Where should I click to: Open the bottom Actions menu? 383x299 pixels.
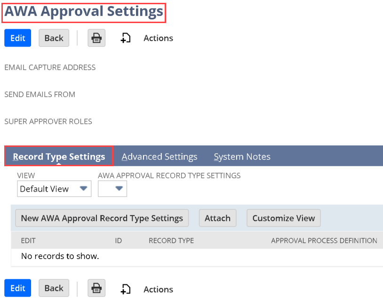(x=158, y=289)
